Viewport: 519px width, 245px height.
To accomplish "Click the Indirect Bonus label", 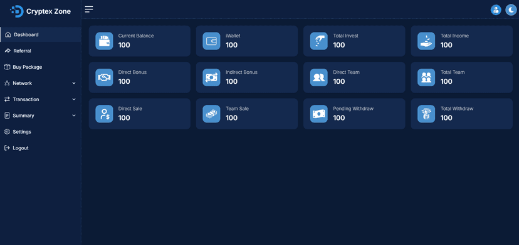I will coord(241,72).
